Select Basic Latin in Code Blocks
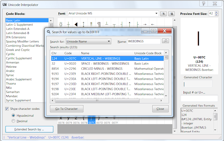Screen dimensions: 224x141 click(27, 20)
